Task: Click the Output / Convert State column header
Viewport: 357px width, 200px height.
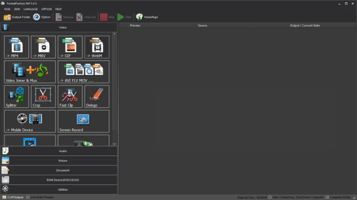Action: pos(305,25)
